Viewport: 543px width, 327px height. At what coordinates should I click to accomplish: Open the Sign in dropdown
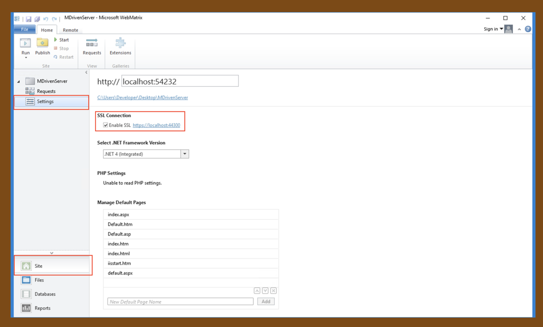pyautogui.click(x=493, y=29)
